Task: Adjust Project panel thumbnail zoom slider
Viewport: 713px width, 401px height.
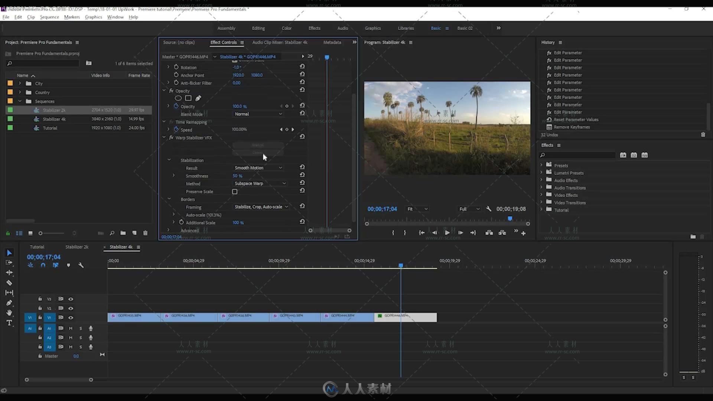Action: (40, 233)
